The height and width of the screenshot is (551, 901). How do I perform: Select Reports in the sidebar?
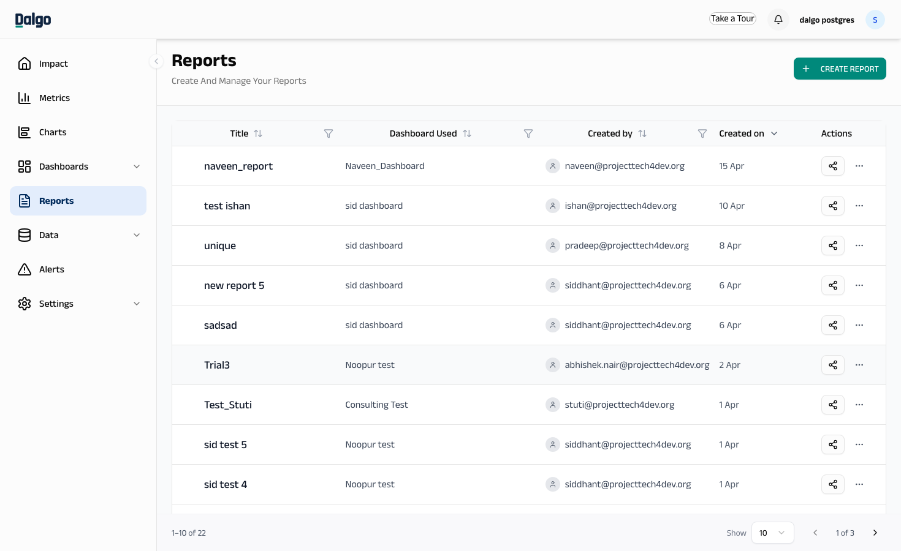[78, 201]
